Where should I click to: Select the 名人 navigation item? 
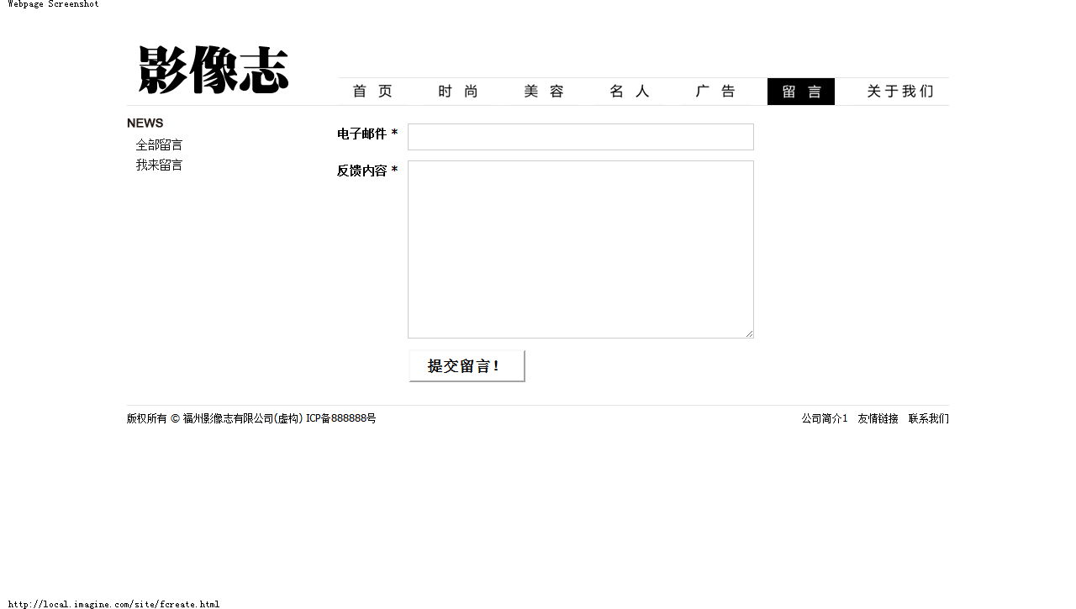(630, 92)
